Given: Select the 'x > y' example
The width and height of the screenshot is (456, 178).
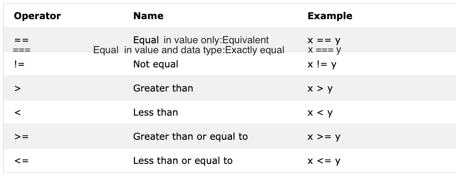Looking at the screenshot, I should coord(320,88).
